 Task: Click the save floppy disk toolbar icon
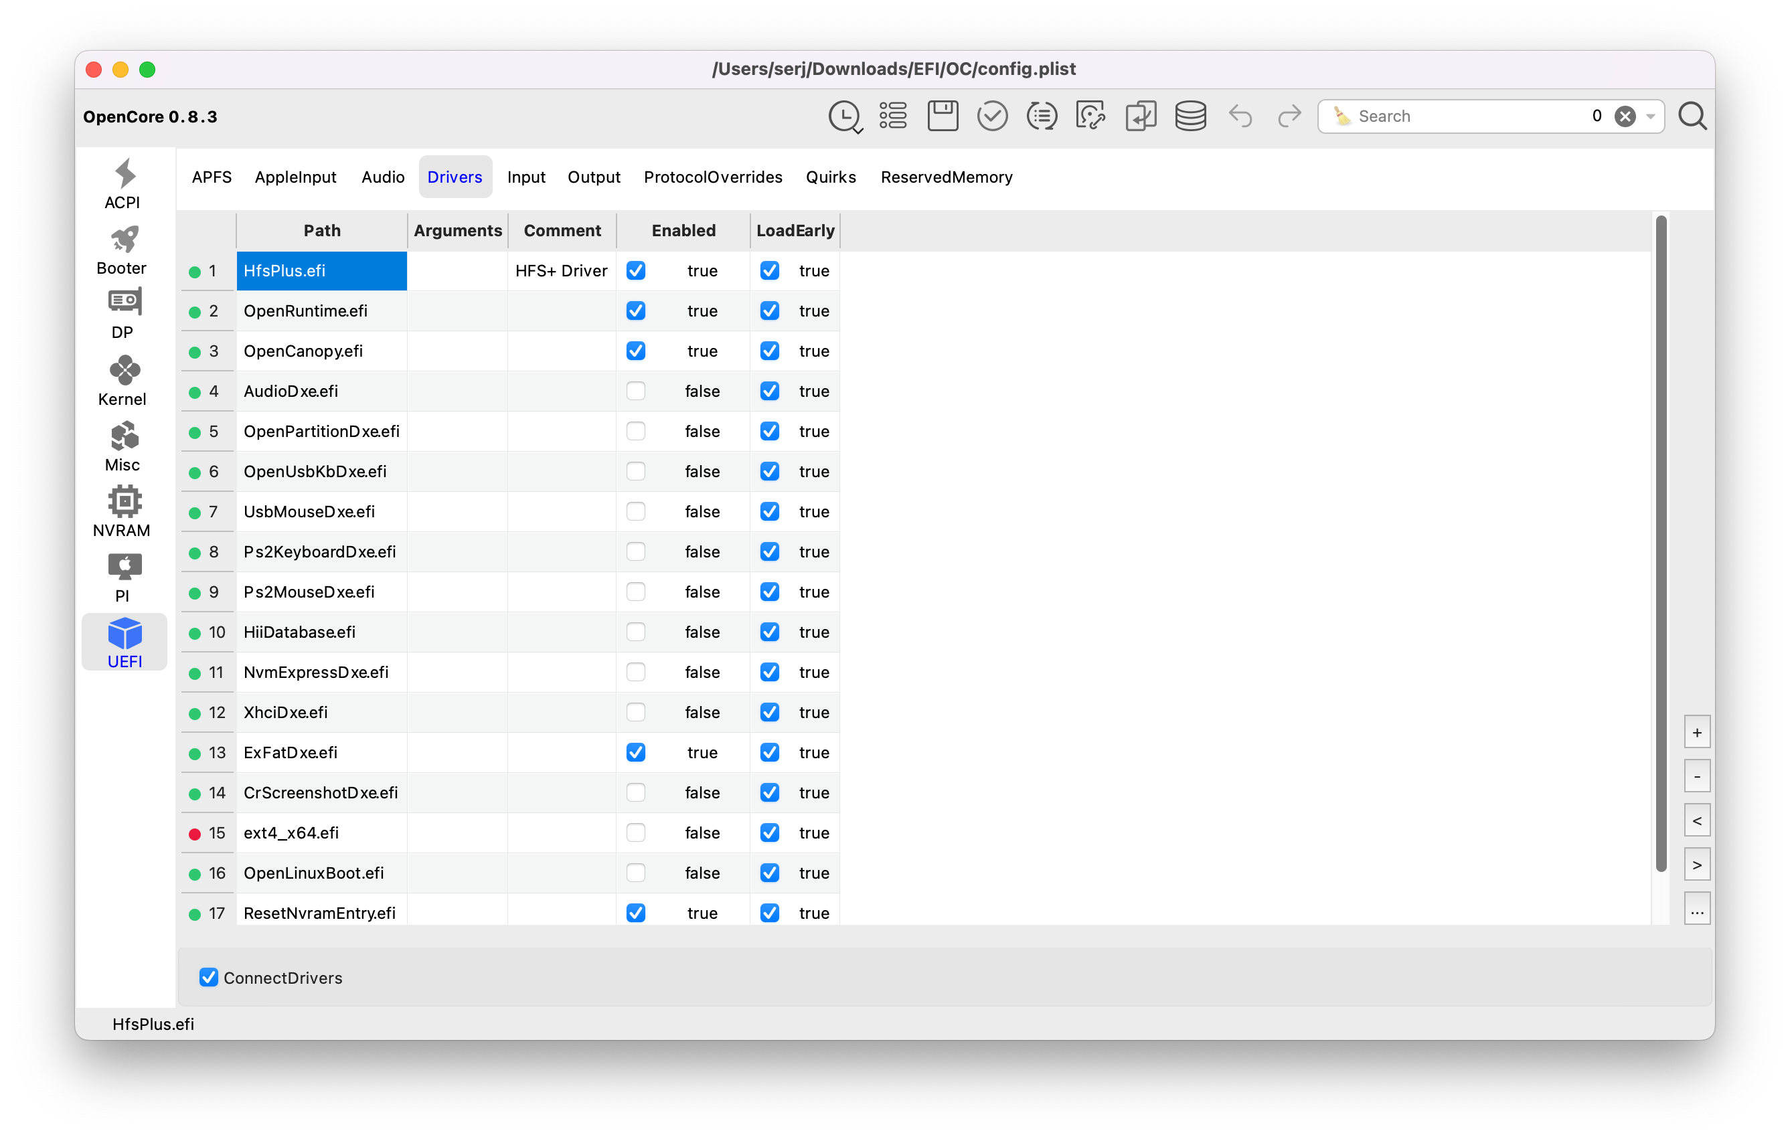(x=942, y=116)
